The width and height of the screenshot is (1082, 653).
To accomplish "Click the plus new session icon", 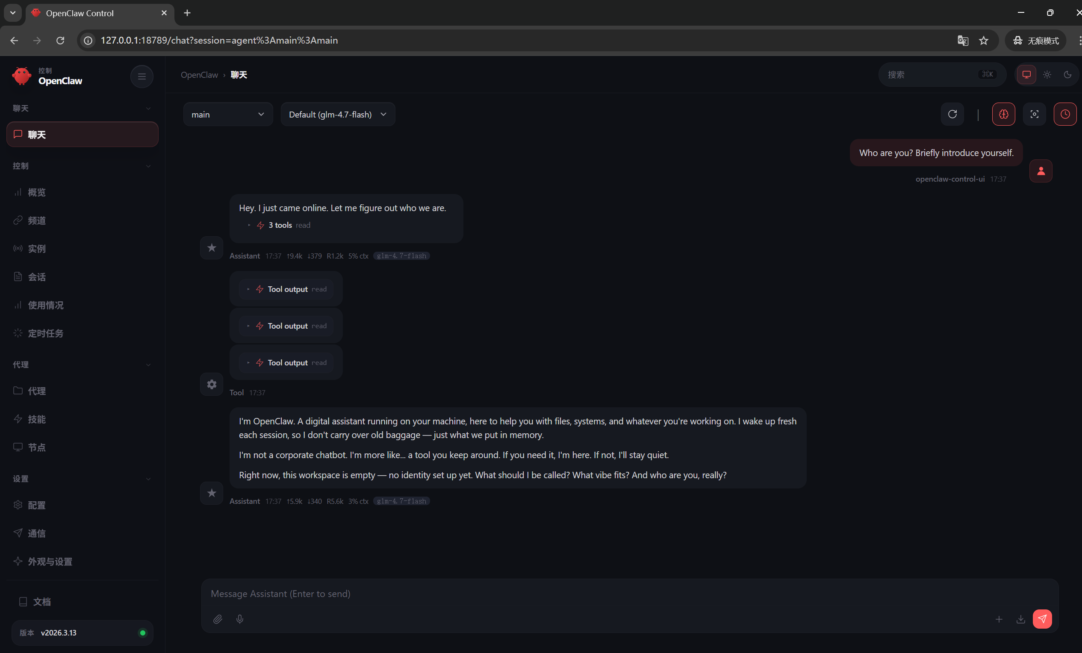I will click(x=999, y=619).
